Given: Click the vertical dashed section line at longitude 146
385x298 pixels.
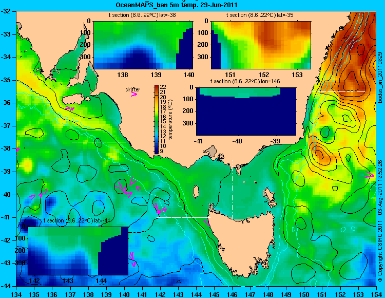Looking at the screenshot, I should pyautogui.click(x=232, y=190).
